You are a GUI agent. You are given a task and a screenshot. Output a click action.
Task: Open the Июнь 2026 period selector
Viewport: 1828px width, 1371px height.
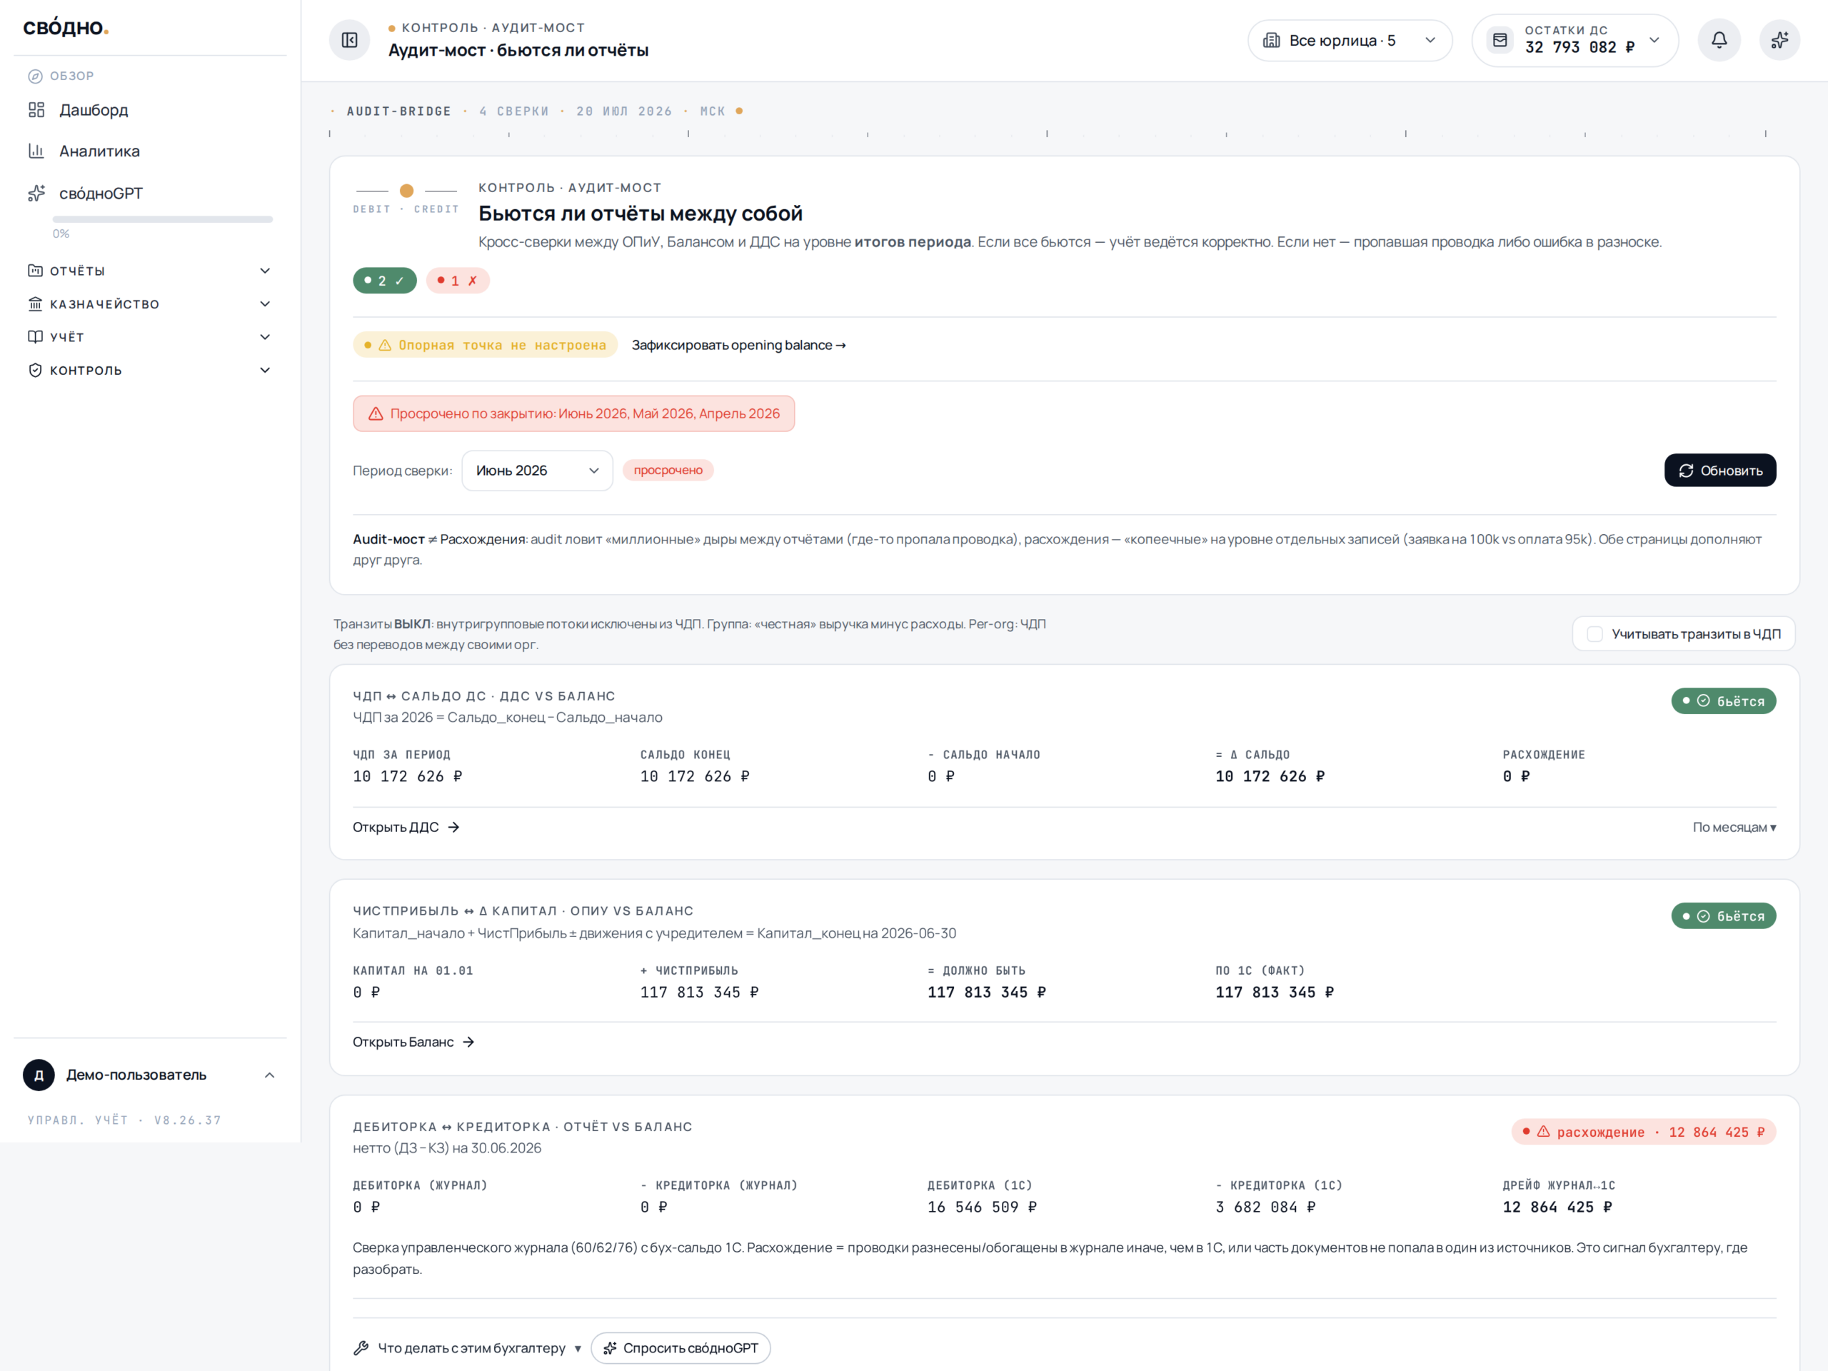tap(537, 471)
